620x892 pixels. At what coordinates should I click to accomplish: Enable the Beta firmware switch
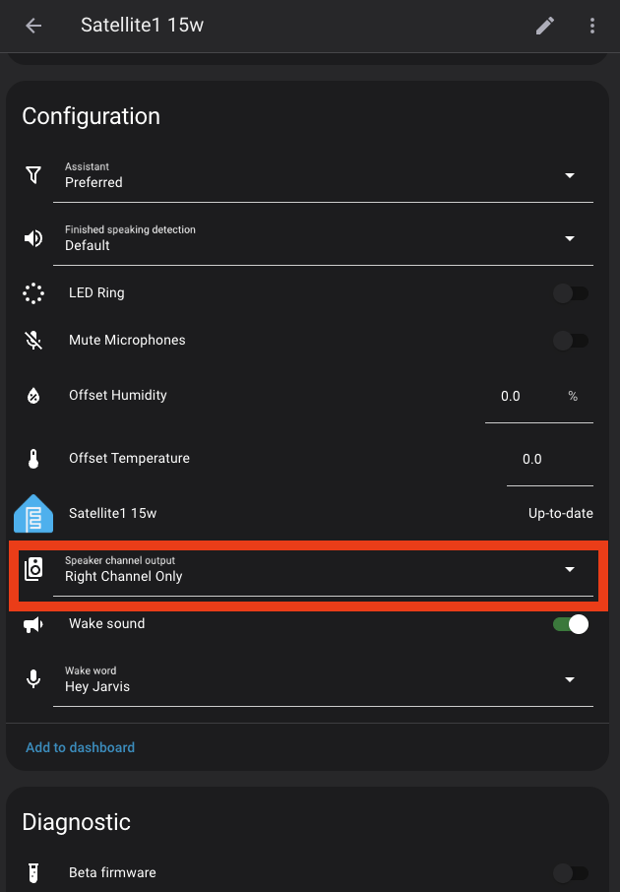(571, 872)
